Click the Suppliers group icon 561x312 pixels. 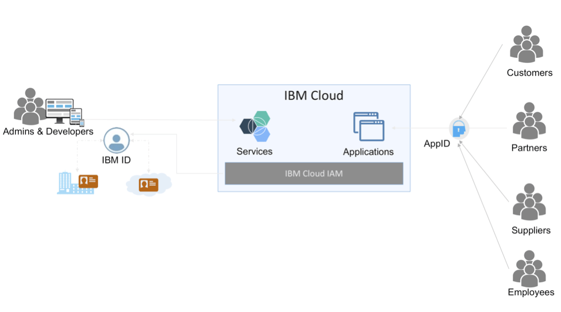point(529,202)
